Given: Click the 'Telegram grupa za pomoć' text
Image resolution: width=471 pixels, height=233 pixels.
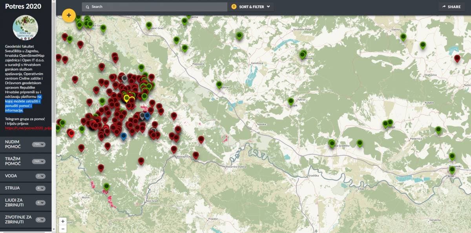Looking at the screenshot, I should 24,118.
